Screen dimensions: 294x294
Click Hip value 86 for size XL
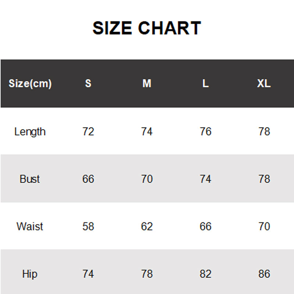(264, 274)
